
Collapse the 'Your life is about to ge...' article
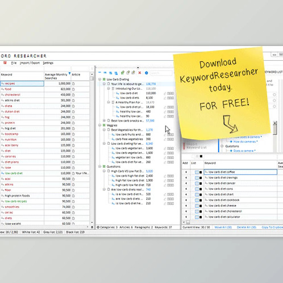click(104, 84)
